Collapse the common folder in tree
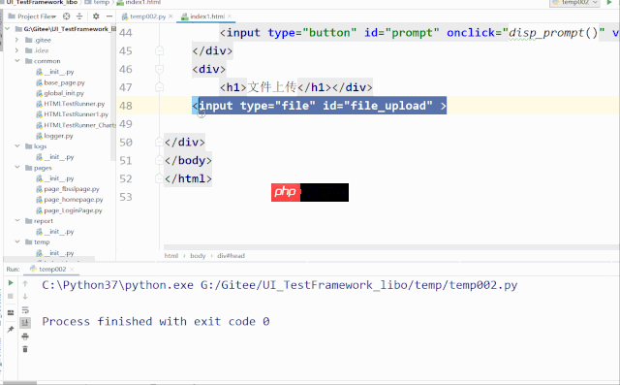620x385 pixels. point(17,61)
